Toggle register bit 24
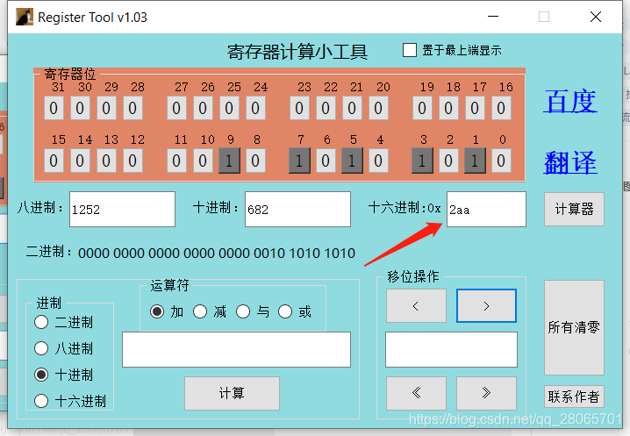Screen dimensions: 630x436 (255, 108)
